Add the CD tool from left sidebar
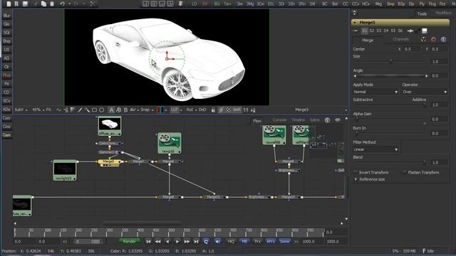 (6, 92)
